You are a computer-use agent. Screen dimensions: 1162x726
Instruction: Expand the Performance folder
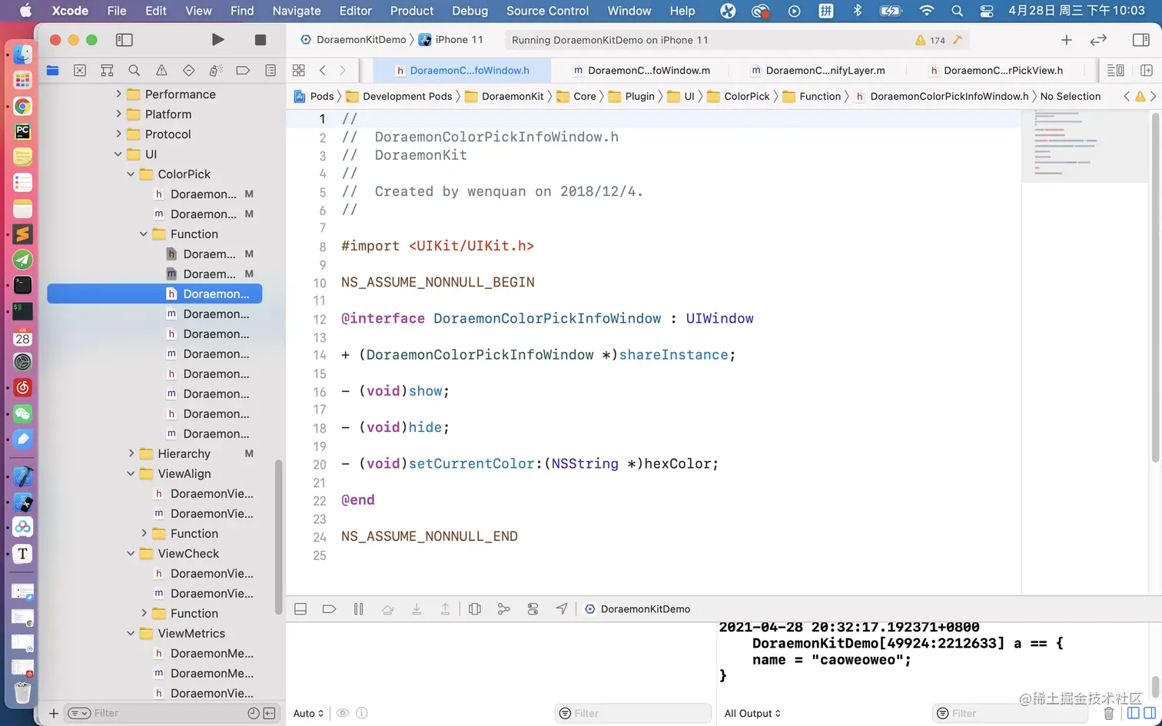(x=118, y=94)
